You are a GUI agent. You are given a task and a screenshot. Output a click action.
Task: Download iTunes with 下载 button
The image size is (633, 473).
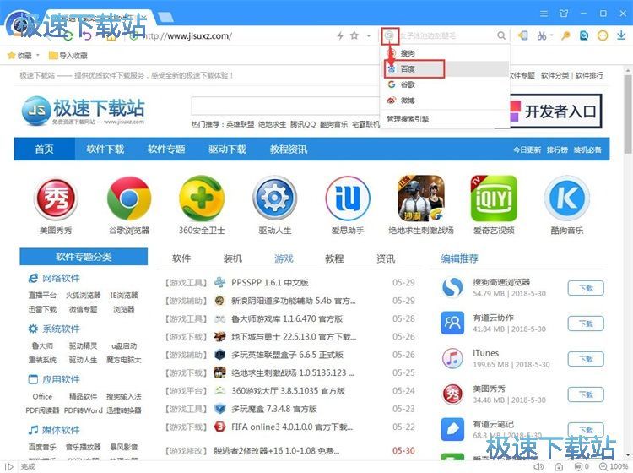point(586,359)
